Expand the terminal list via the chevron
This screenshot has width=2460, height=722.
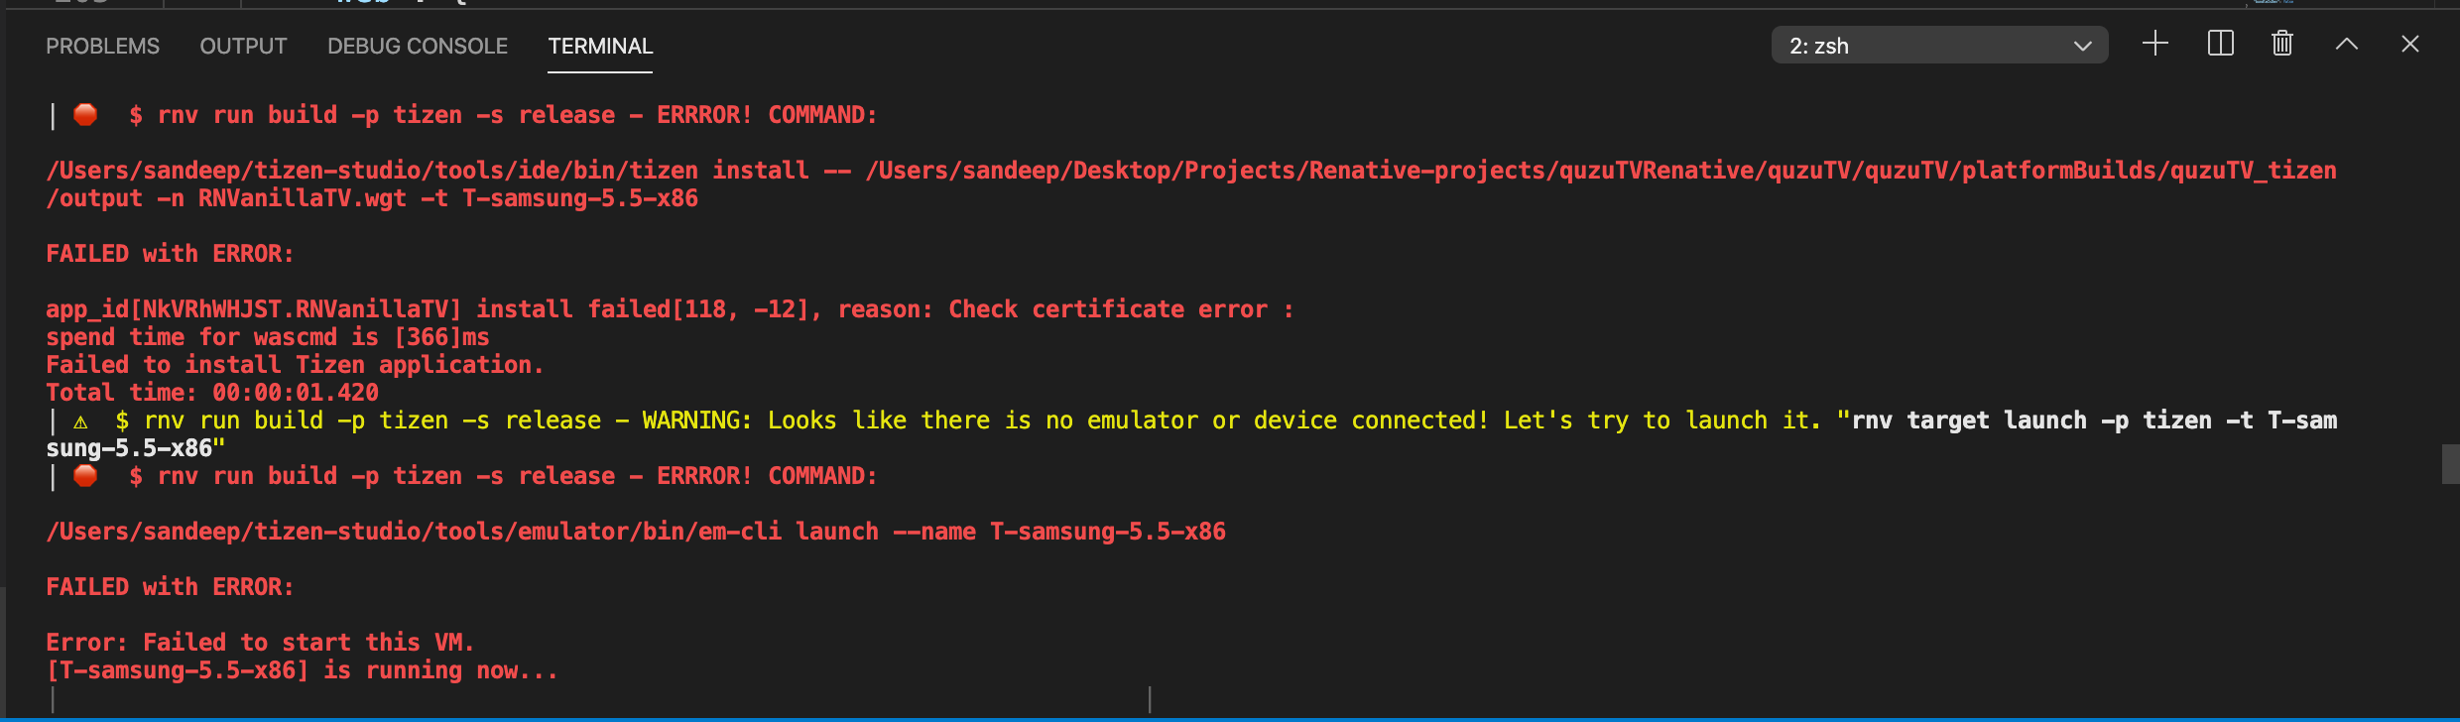[x=2081, y=45]
